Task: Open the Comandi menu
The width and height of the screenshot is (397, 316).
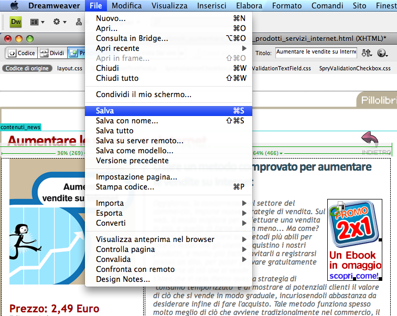Action: coord(327,6)
